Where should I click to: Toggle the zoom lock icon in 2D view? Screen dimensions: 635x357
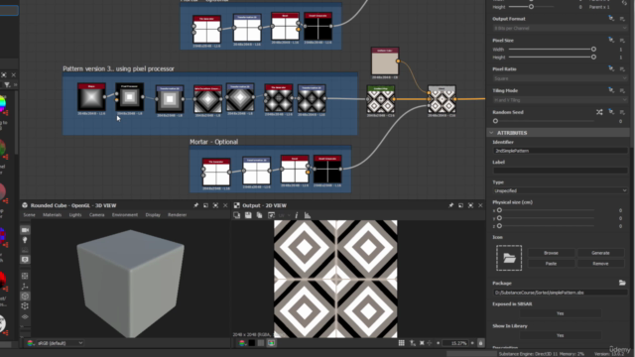(x=480, y=343)
